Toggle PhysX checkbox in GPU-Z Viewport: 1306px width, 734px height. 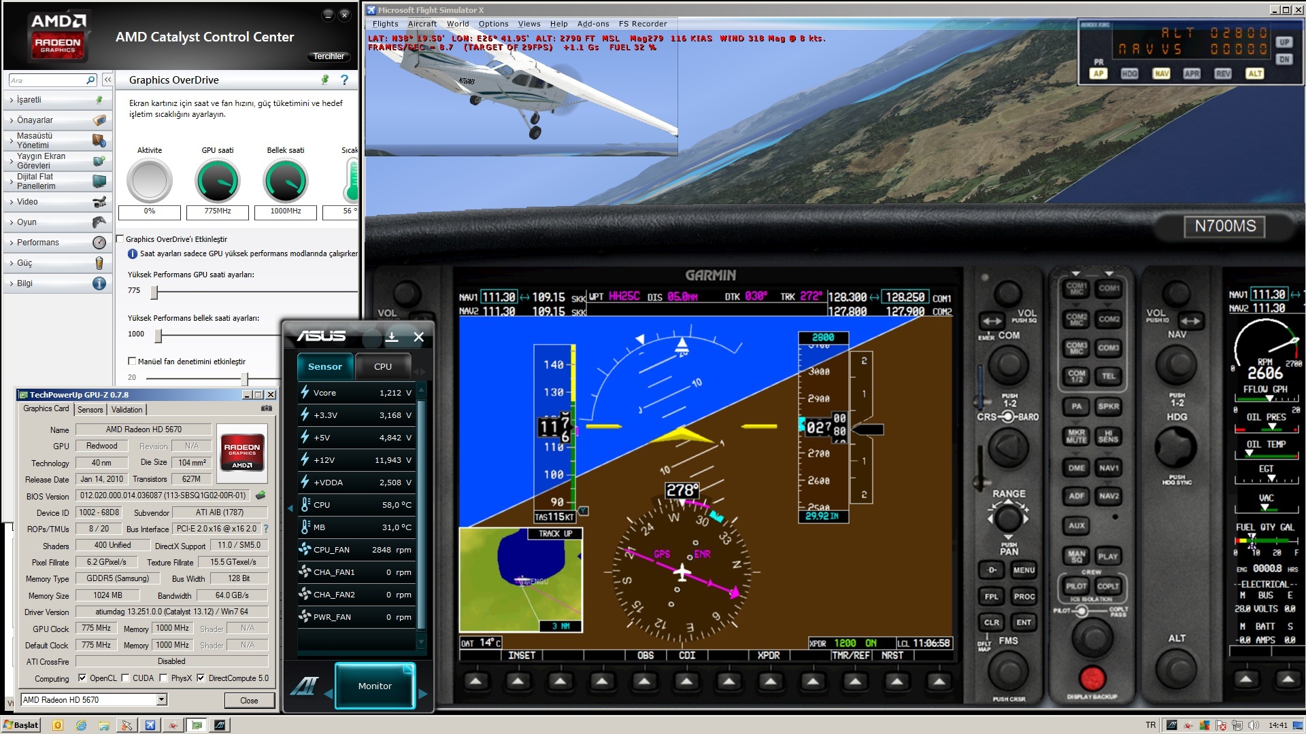pyautogui.click(x=163, y=678)
